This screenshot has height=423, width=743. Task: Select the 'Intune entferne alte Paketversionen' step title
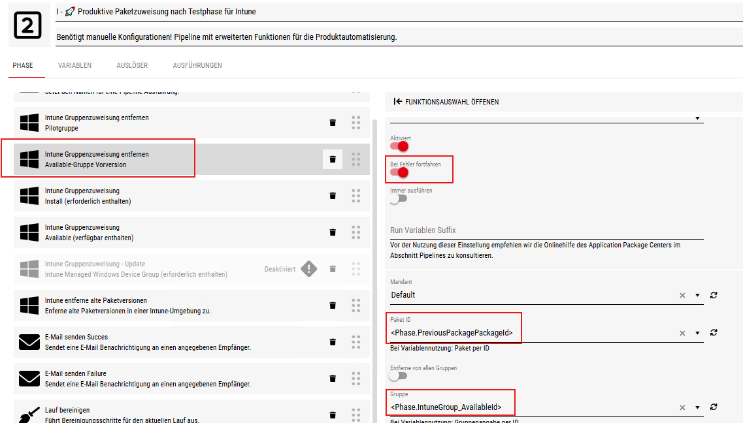[95, 300]
